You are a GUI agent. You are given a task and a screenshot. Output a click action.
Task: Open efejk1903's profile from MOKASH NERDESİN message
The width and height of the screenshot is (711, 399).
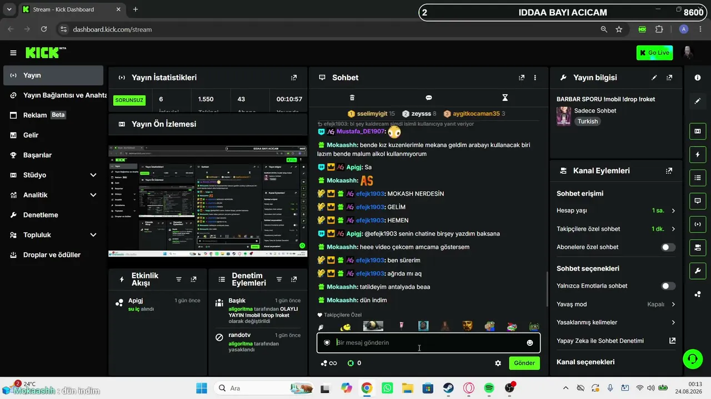[370, 194]
